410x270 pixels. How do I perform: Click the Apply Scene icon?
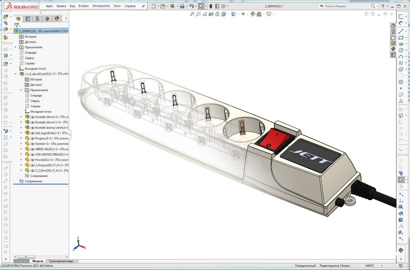259,14
